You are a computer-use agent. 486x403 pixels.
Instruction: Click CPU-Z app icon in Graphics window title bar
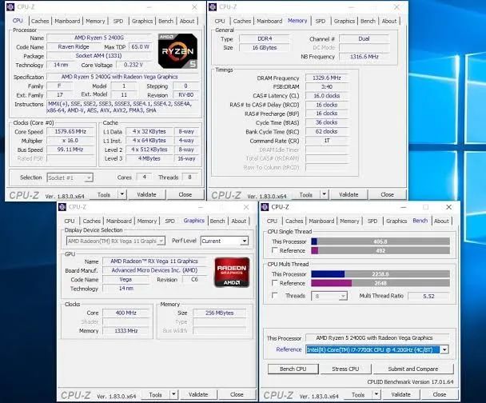[62, 207]
